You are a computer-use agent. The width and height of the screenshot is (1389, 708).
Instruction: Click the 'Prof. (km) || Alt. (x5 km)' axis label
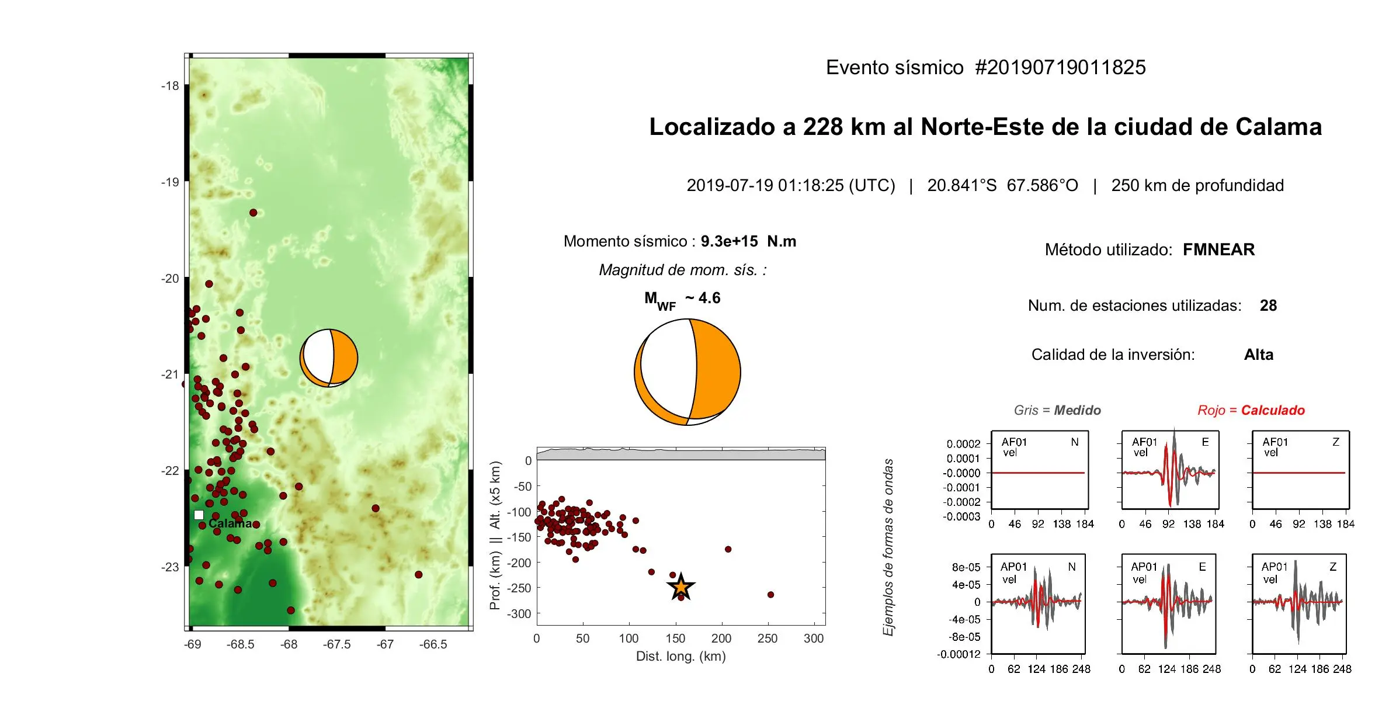(495, 536)
